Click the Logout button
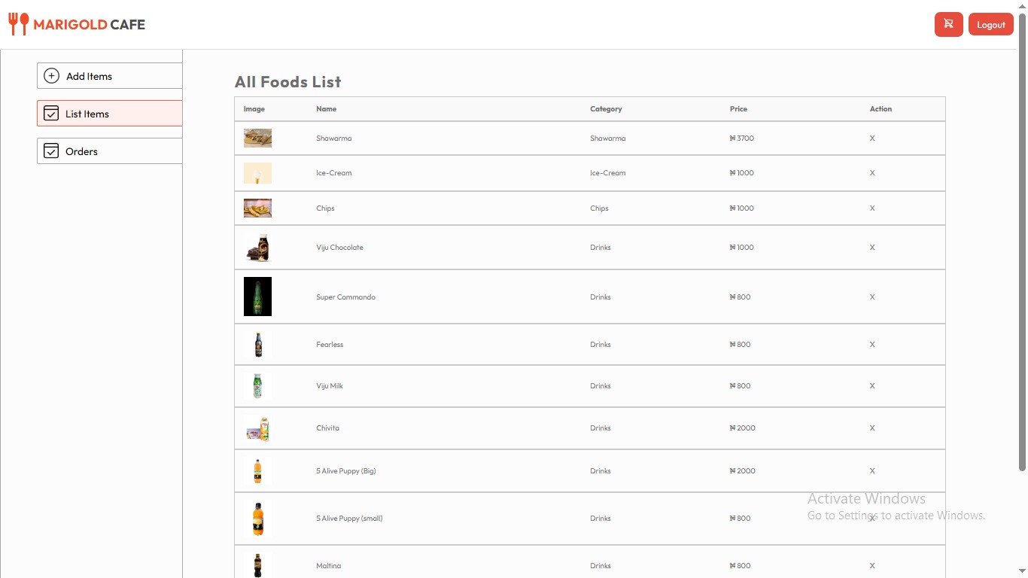The height and width of the screenshot is (578, 1028). coord(990,24)
